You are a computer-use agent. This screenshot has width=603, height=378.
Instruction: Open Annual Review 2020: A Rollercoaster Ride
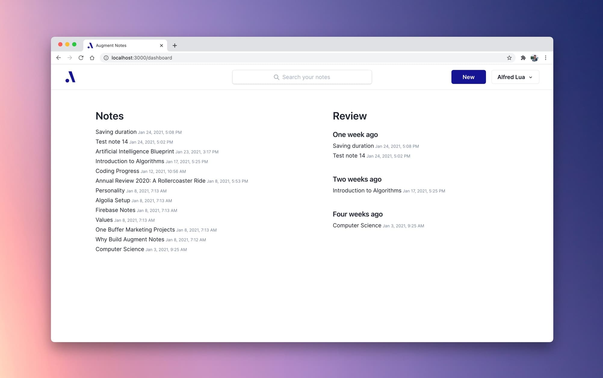(x=150, y=181)
